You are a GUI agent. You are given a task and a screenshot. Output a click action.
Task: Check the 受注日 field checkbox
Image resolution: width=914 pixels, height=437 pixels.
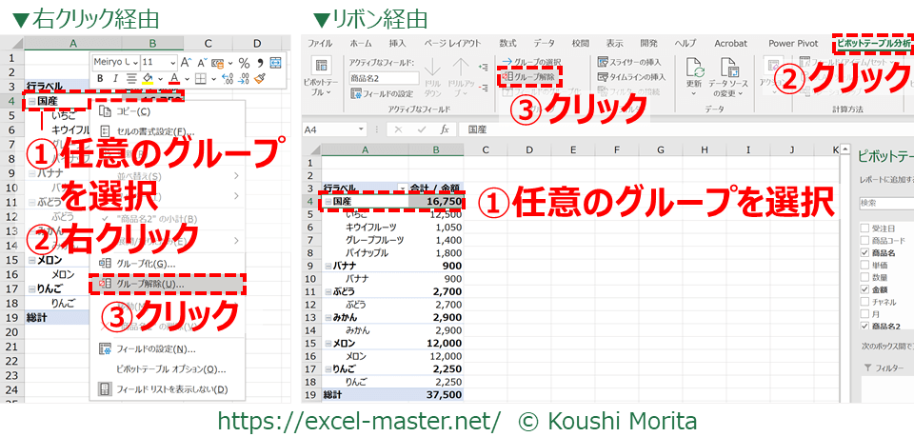click(x=864, y=228)
